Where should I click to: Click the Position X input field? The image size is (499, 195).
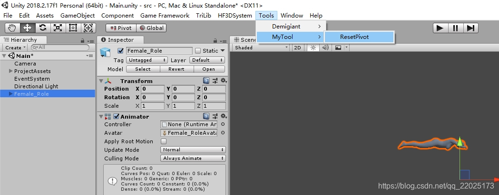click(x=153, y=89)
